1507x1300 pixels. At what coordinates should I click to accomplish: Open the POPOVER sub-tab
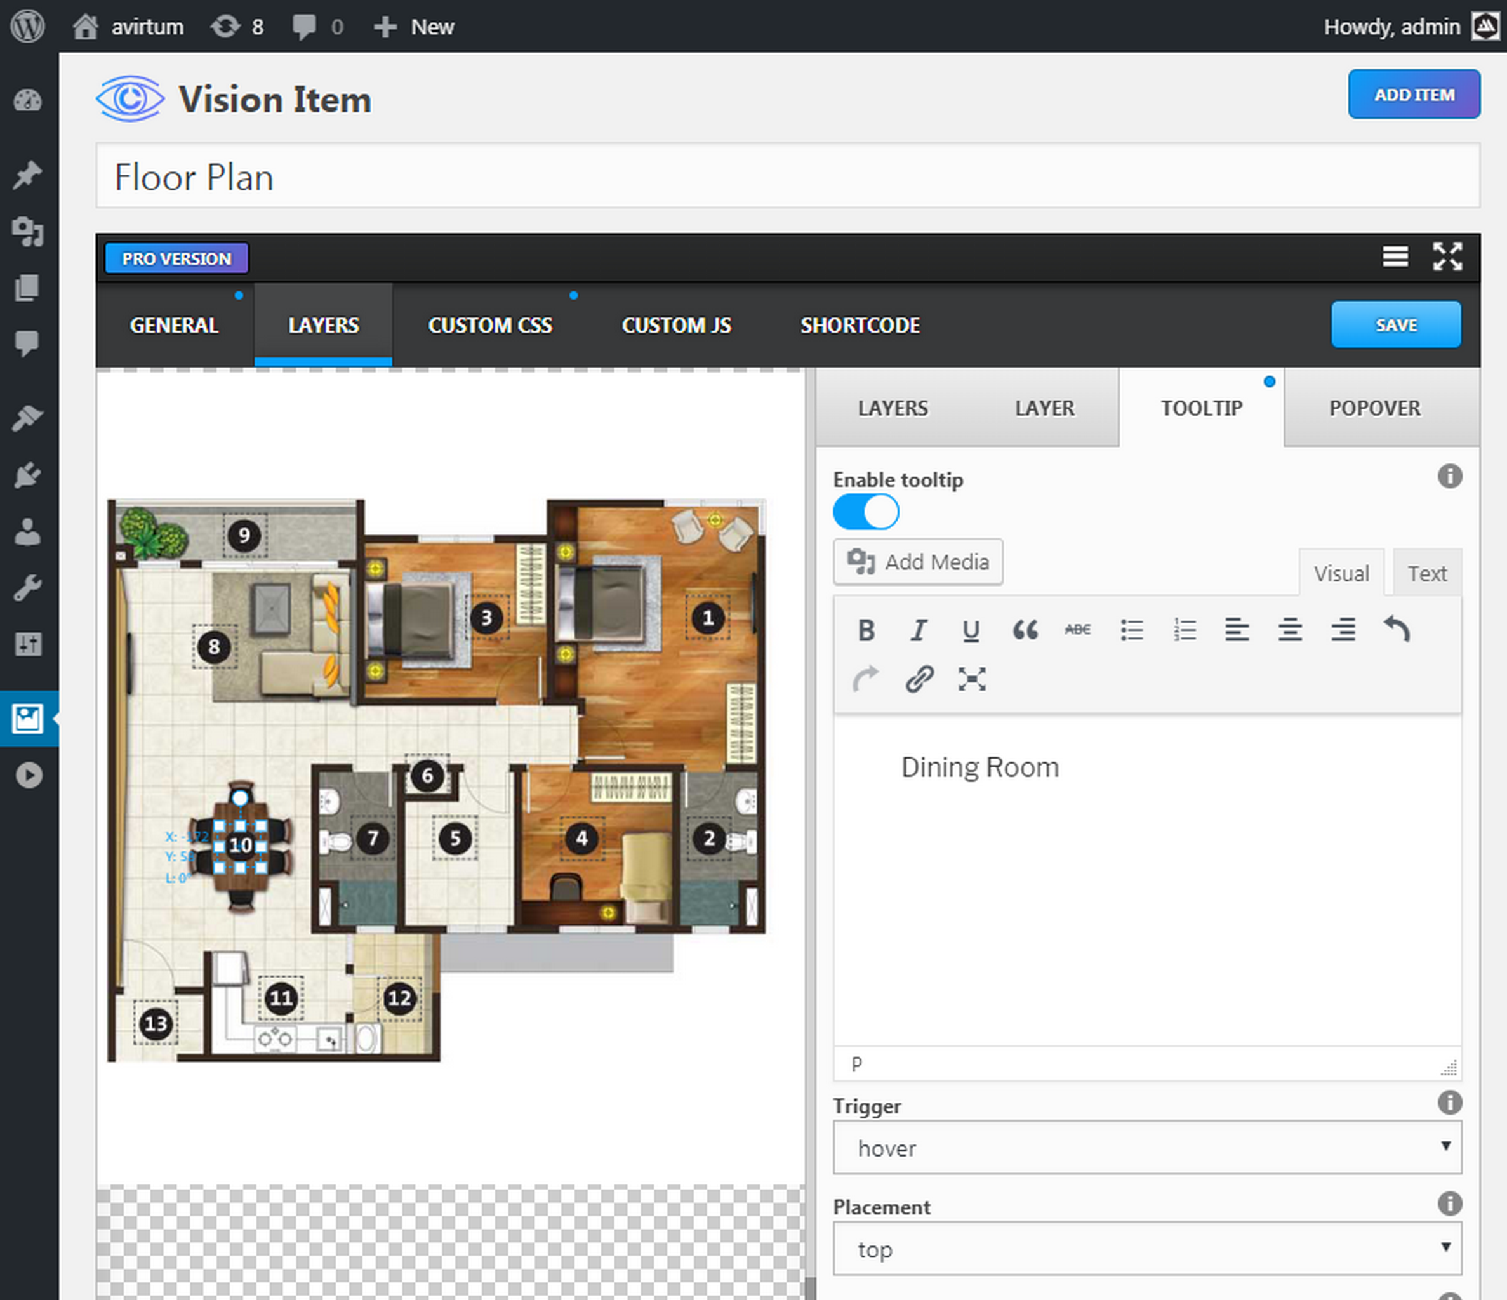[1374, 408]
